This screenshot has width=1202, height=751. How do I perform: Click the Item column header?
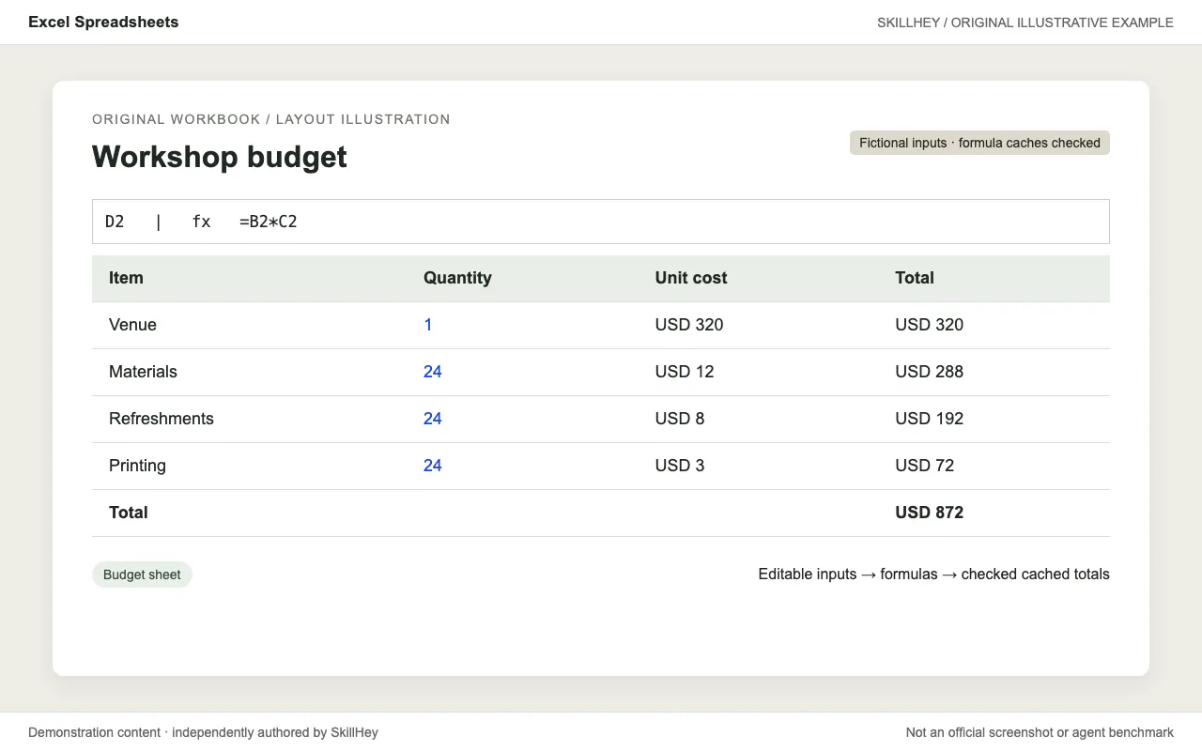[126, 278]
